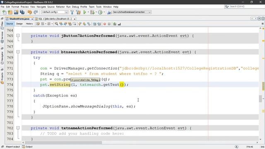The height and width of the screenshot is (149, 265).
Task: Open Run Project dropdown arrow
Action: click(x=88, y=12)
